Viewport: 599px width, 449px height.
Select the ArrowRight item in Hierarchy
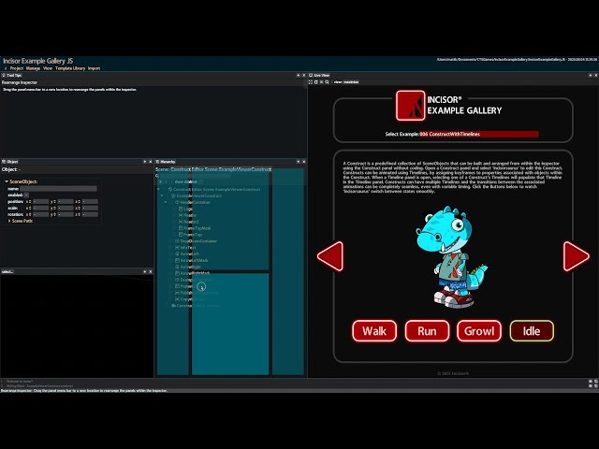point(191,267)
